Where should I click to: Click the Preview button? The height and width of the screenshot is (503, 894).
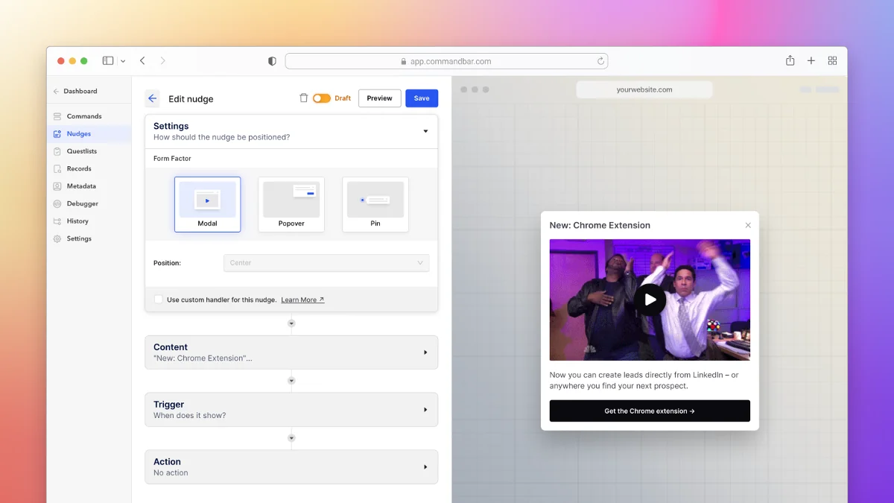pos(379,98)
